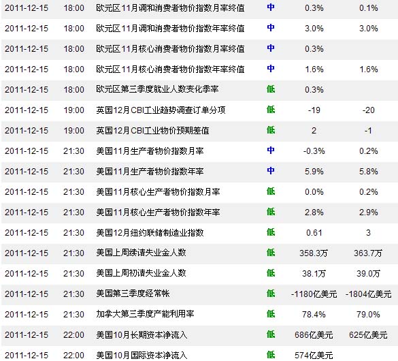Select 欧元区第三季度就业人数变化季率 text
Screen dimensions: 398x361
pos(157,89)
